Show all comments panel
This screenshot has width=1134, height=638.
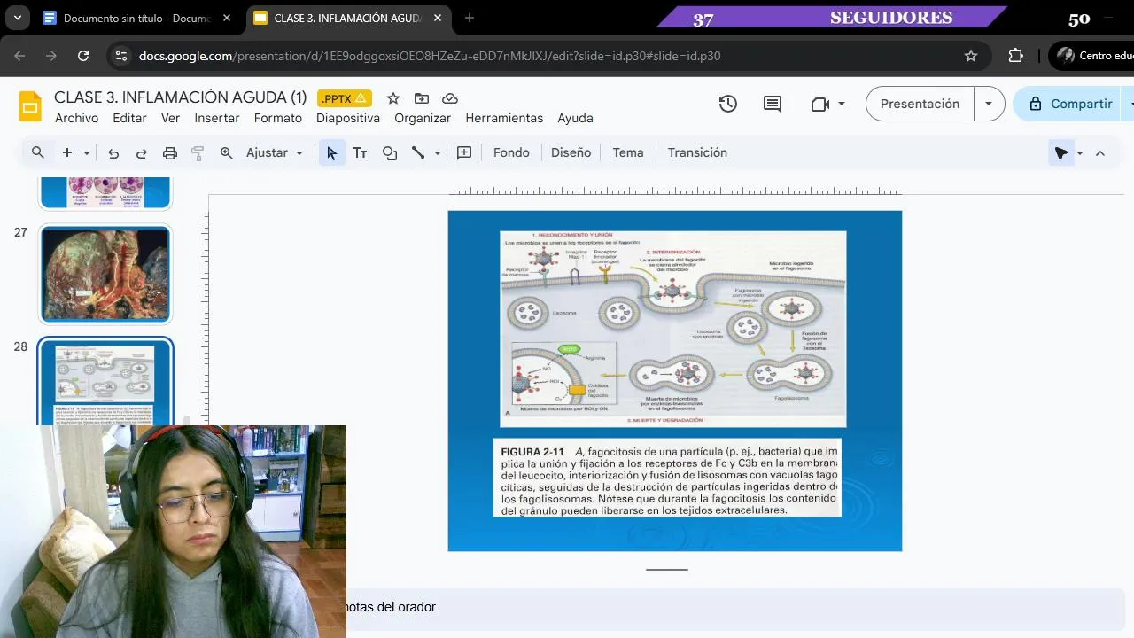pos(773,104)
